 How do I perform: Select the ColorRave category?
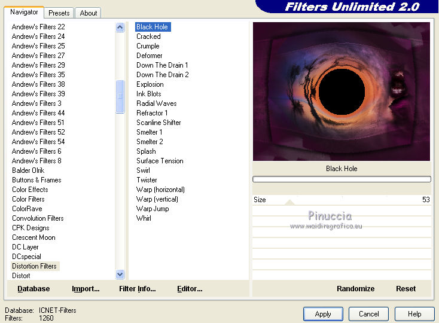(27, 209)
